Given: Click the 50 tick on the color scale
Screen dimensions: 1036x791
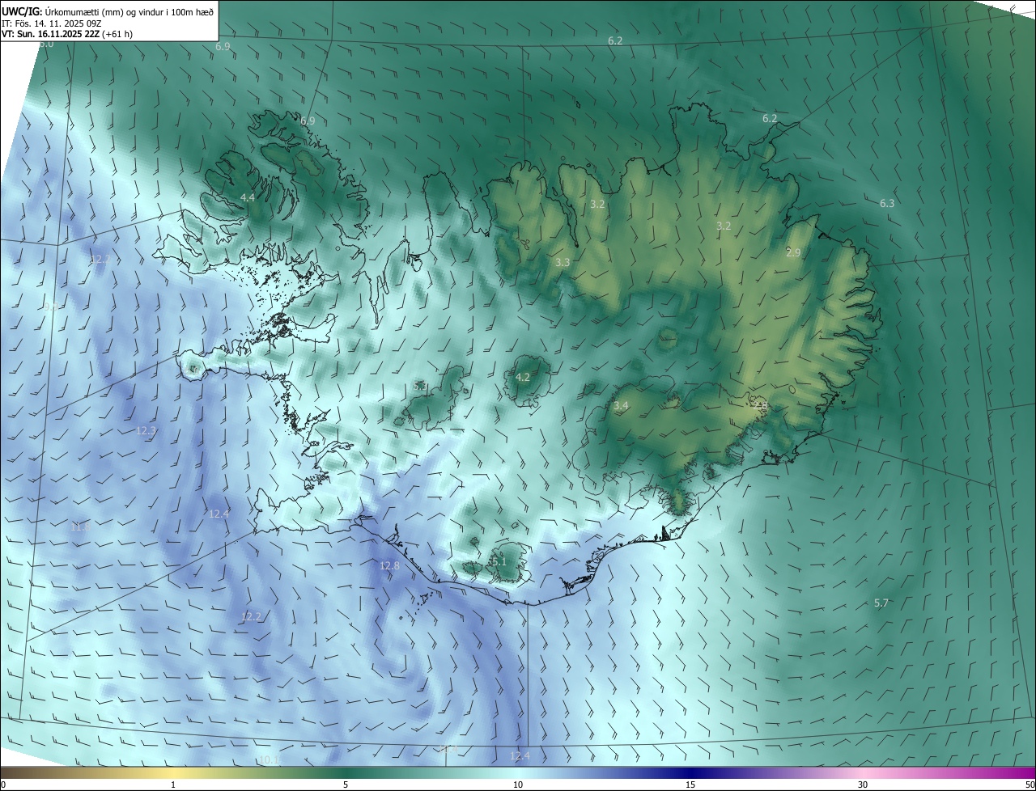Looking at the screenshot, I should point(1030,785).
